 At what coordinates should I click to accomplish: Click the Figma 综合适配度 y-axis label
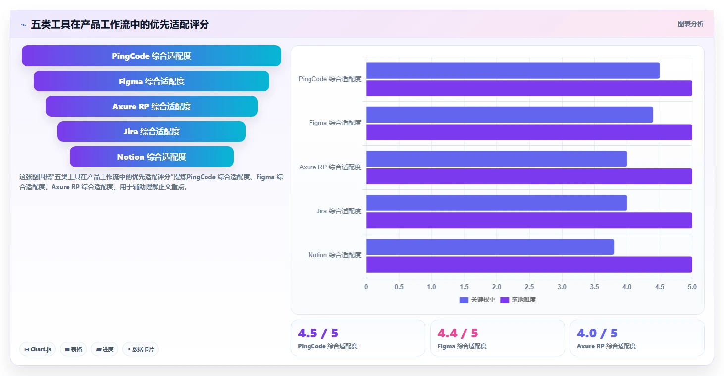coord(335,123)
